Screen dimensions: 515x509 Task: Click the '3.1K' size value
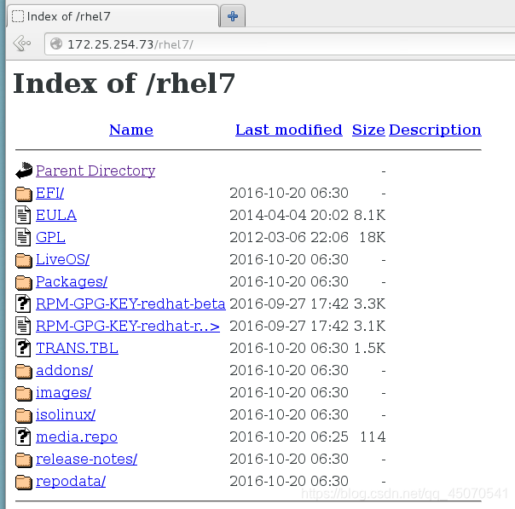(369, 326)
